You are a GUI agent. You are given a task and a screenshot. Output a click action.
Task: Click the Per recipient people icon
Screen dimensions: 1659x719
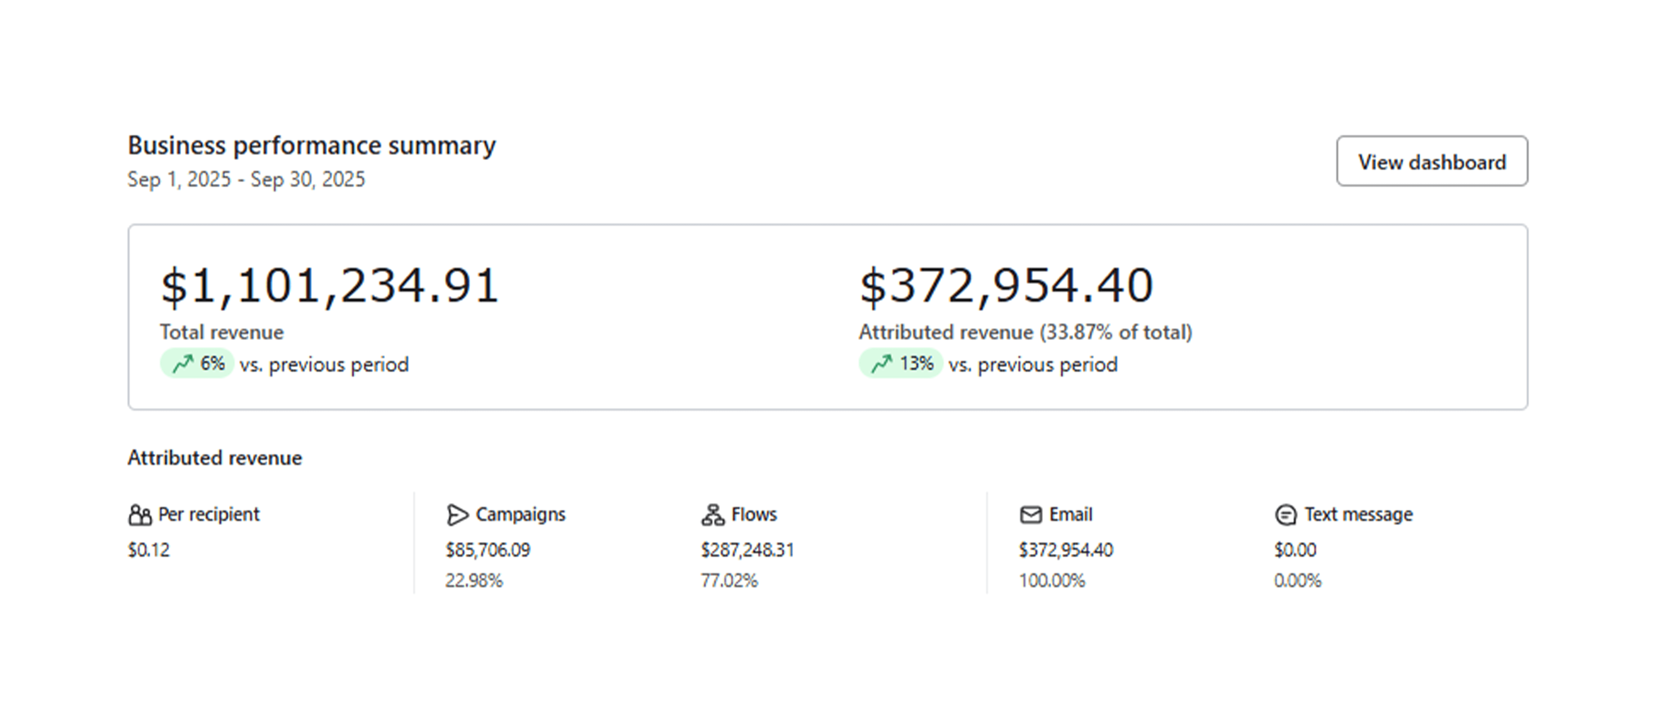140,515
